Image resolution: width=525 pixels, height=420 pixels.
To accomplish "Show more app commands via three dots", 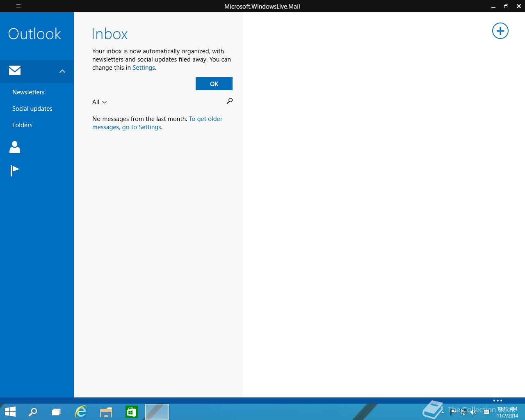I will click(498, 401).
